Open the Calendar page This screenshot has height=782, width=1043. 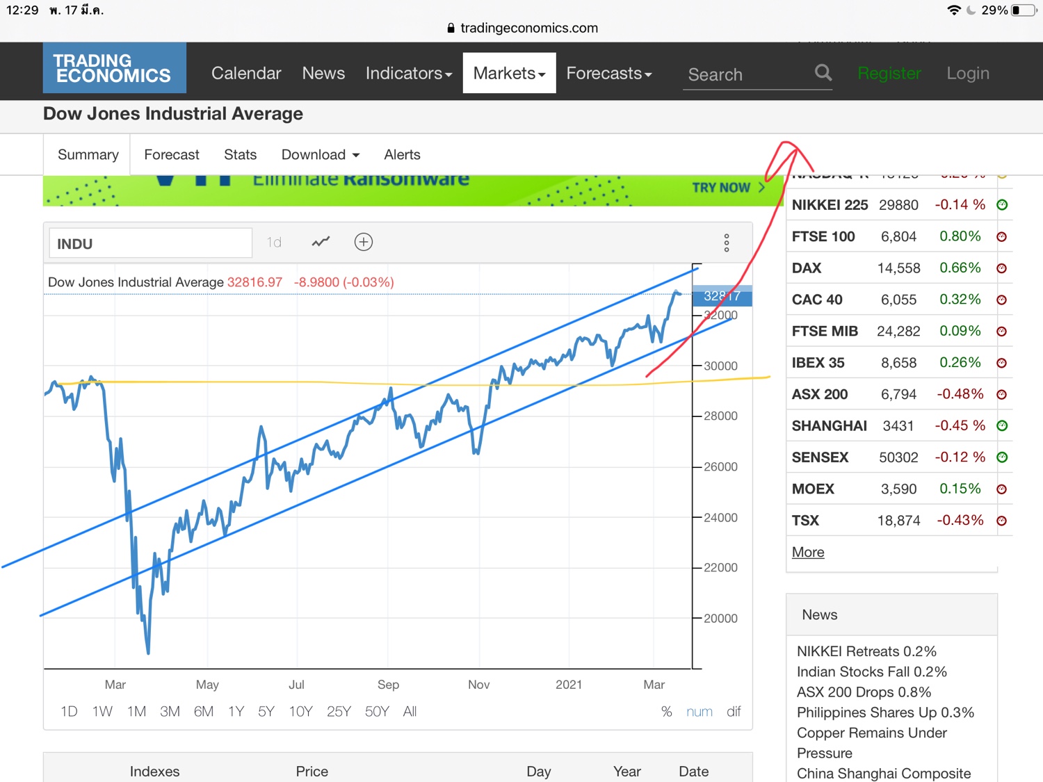246,73
